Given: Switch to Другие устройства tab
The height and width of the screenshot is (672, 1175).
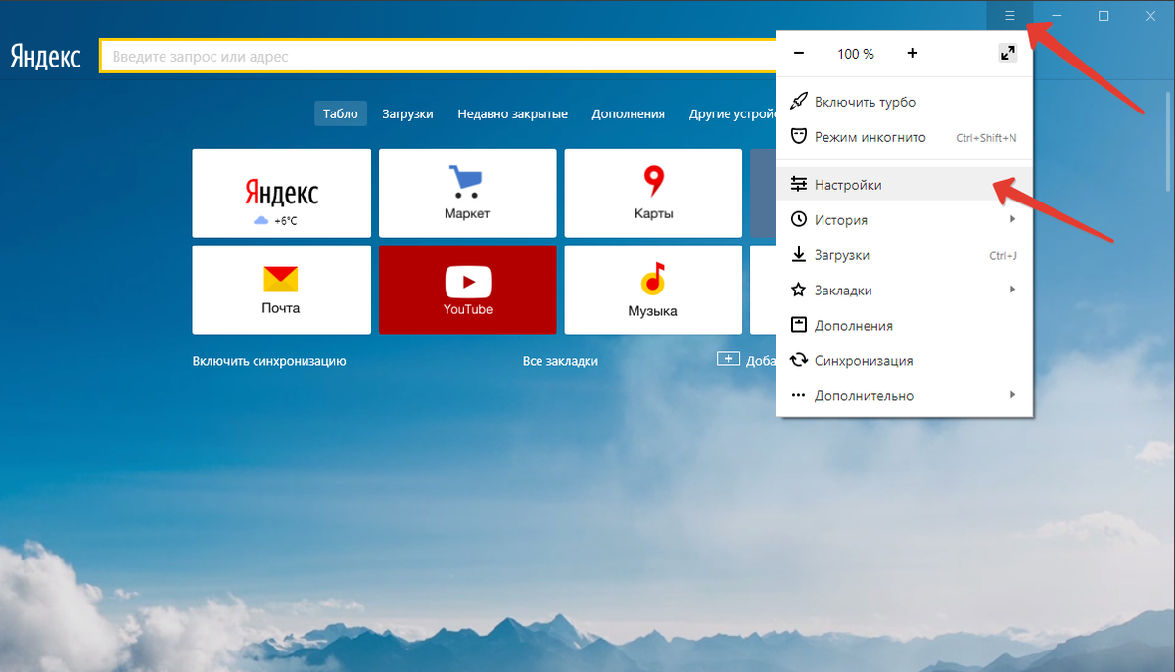Looking at the screenshot, I should (x=732, y=113).
